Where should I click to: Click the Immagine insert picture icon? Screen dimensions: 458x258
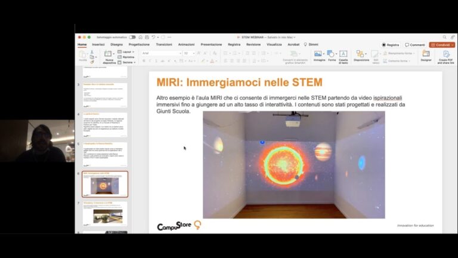click(x=318, y=54)
